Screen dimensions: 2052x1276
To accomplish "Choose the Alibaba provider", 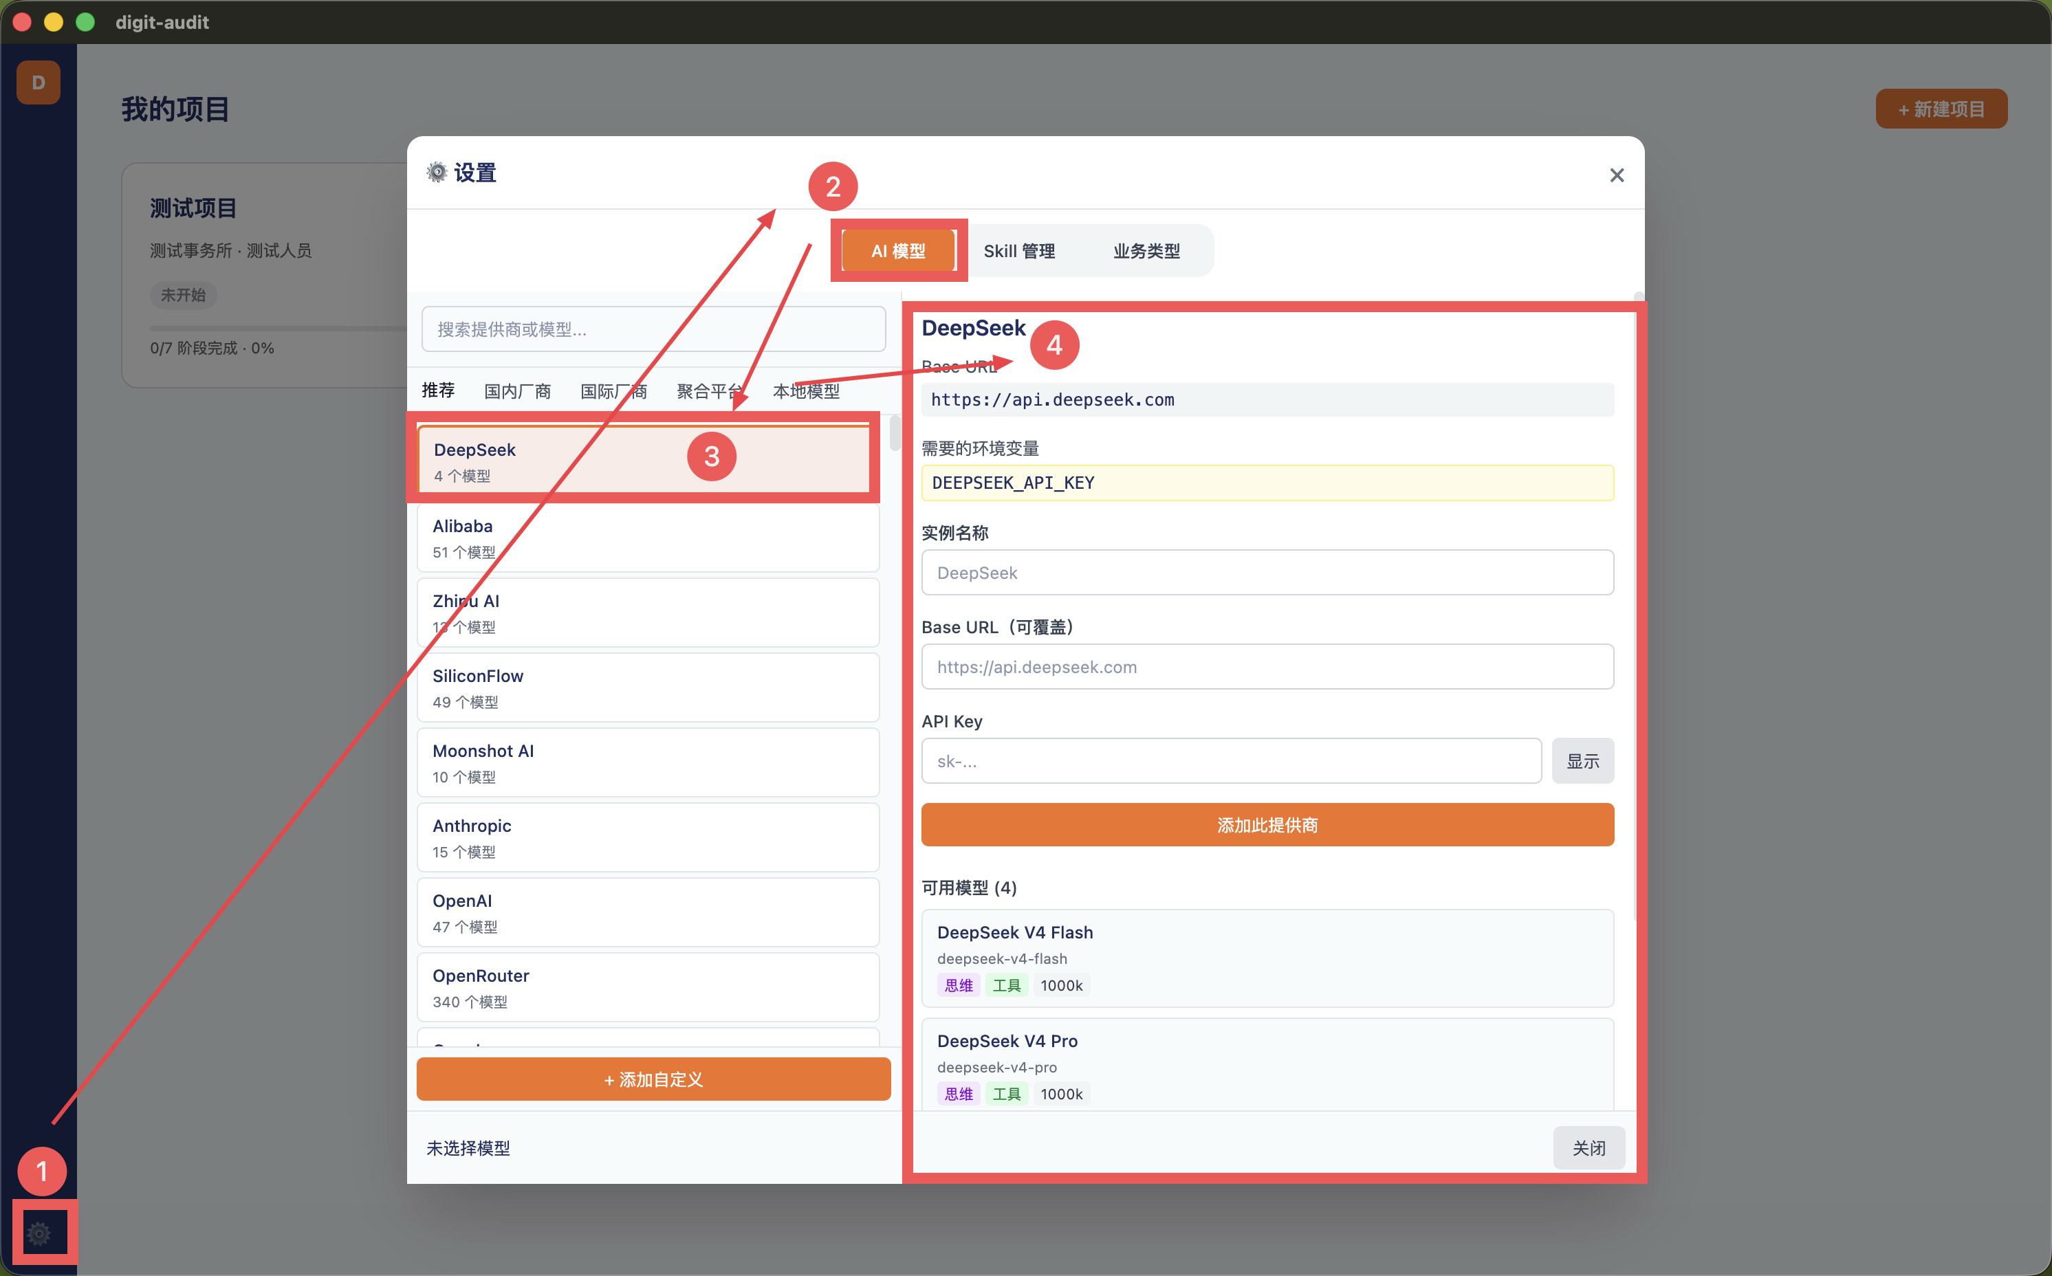I will 647,538.
